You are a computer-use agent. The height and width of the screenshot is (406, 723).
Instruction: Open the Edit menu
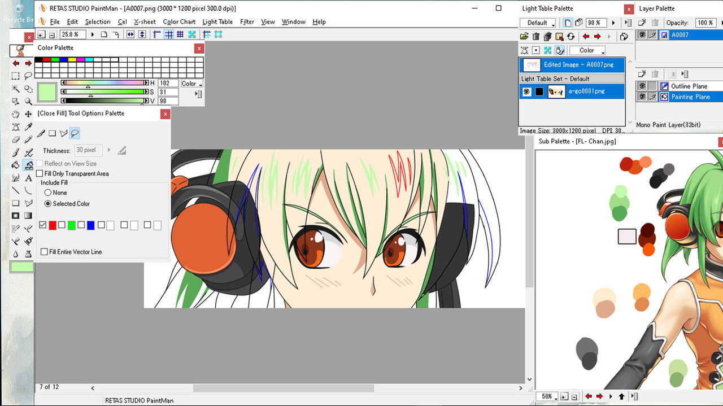tap(72, 22)
